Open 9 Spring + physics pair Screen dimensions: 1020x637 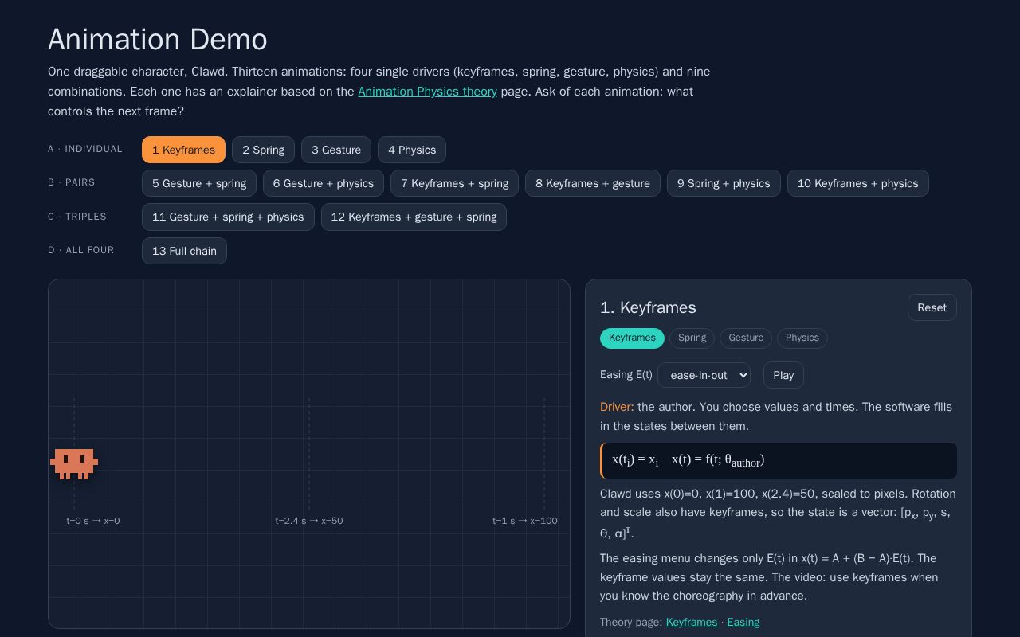[724, 183]
